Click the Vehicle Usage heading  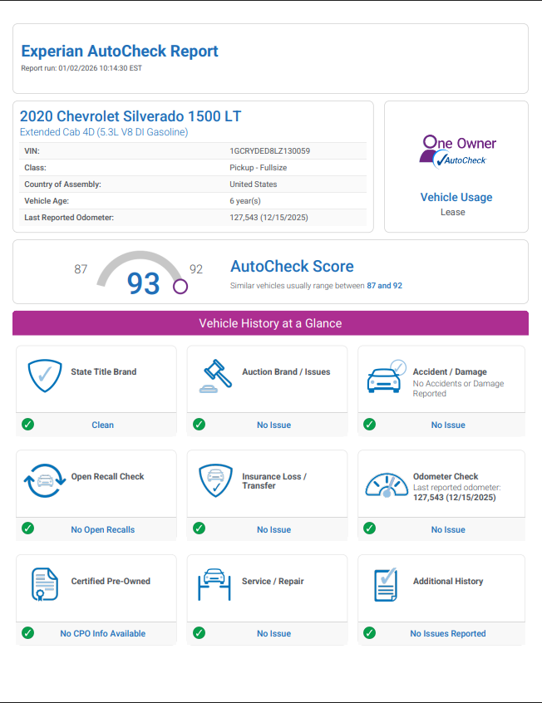456,197
